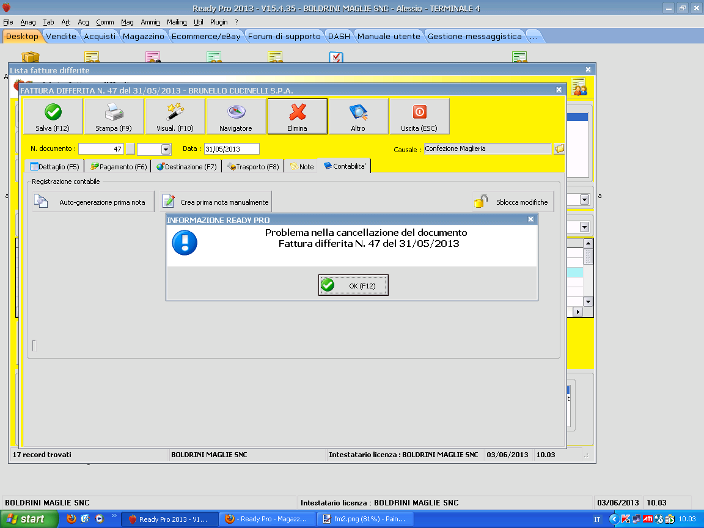Confirm dialog with OK (F12)
Image resolution: width=704 pixels, height=528 pixels.
tap(353, 285)
